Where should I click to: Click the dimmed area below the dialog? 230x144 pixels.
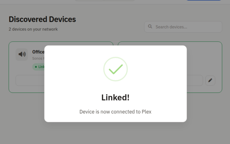115,133
